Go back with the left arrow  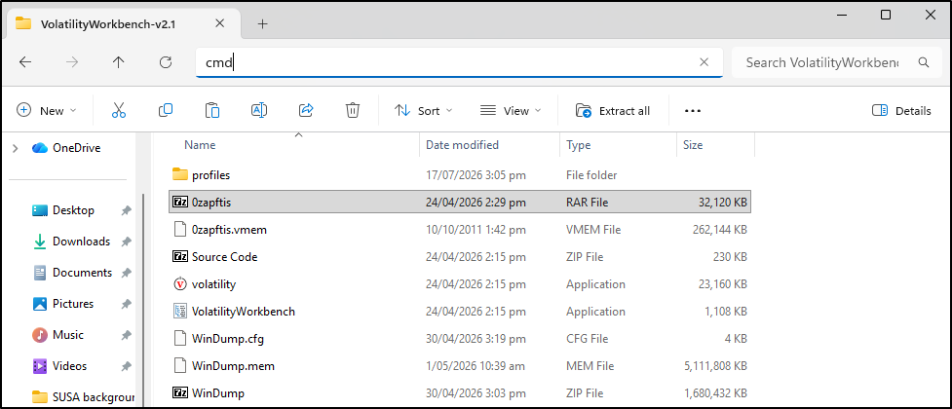(x=25, y=62)
